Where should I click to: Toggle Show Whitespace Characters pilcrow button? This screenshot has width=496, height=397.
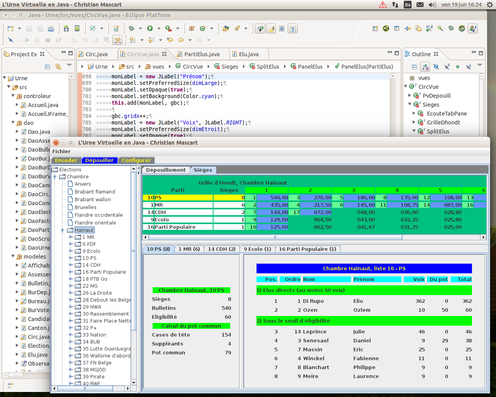(x=293, y=29)
